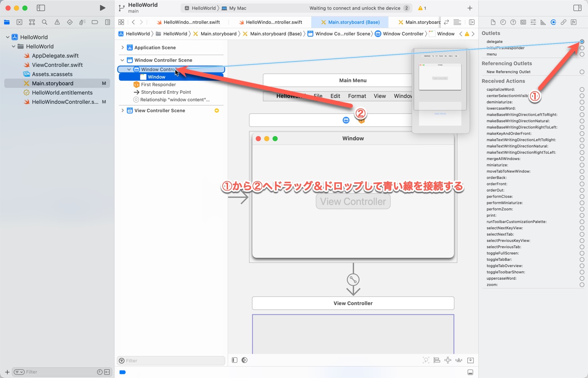Select the Connections inspector icon
Image resolution: width=588 pixels, height=378 pixels.
click(553, 22)
